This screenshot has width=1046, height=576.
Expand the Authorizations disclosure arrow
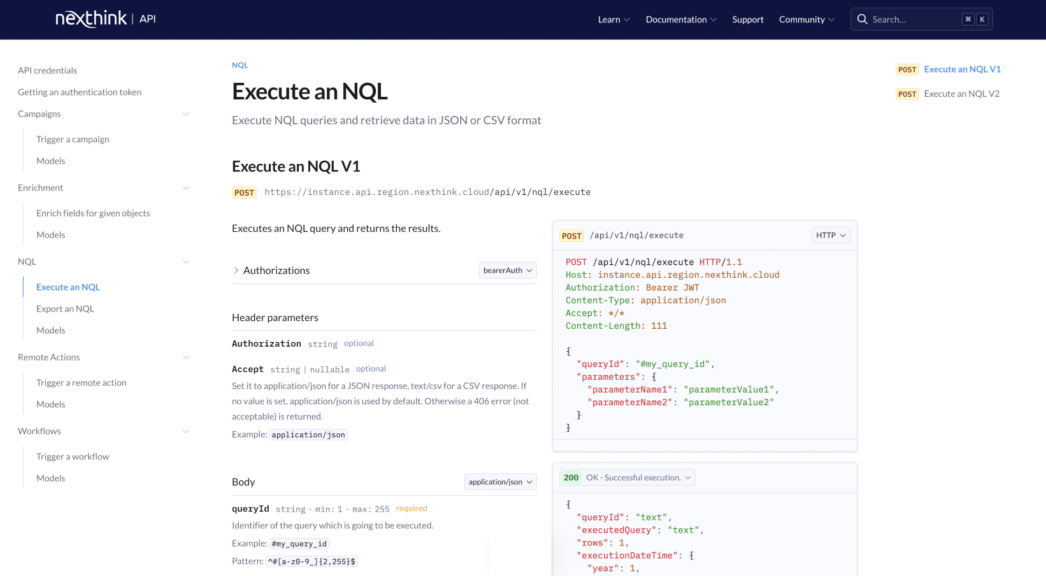click(236, 270)
